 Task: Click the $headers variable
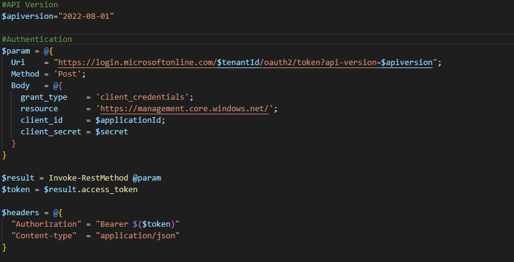(x=20, y=213)
